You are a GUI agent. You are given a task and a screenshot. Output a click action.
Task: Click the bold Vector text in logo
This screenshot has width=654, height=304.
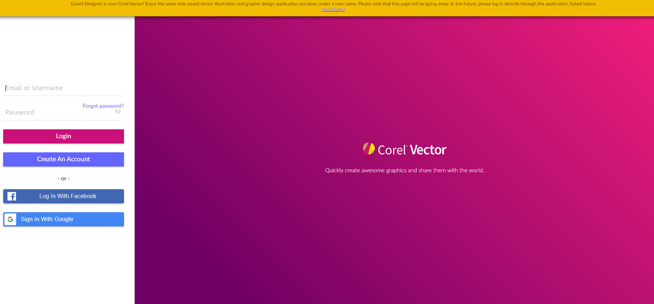[x=428, y=150]
